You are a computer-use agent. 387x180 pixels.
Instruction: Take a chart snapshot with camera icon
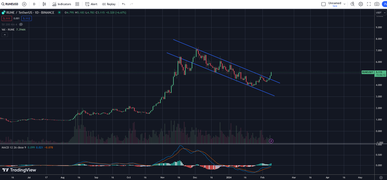click(377, 4)
